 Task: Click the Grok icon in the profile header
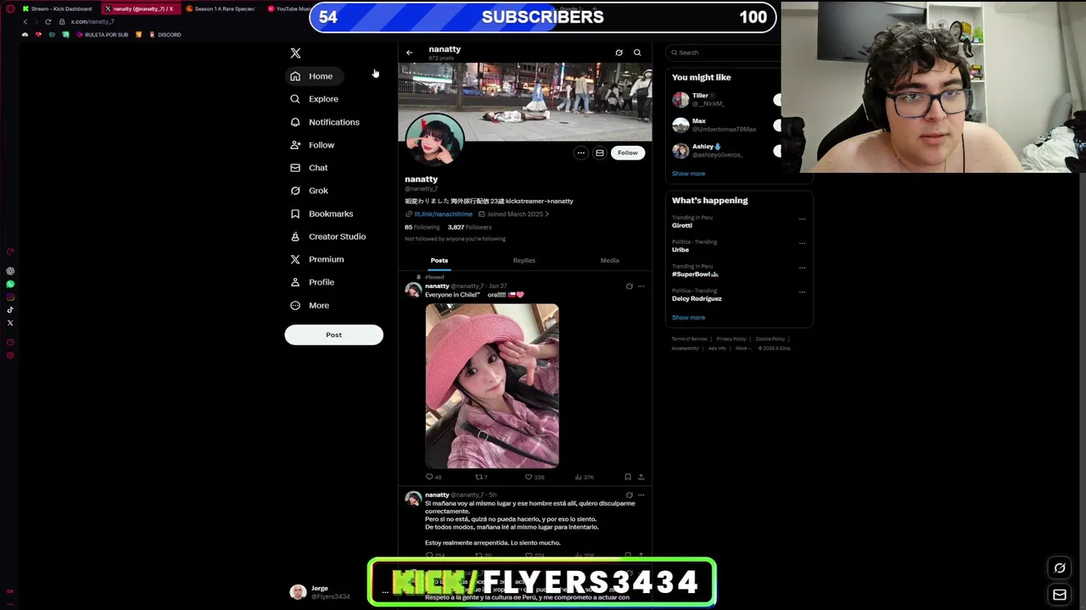click(619, 53)
